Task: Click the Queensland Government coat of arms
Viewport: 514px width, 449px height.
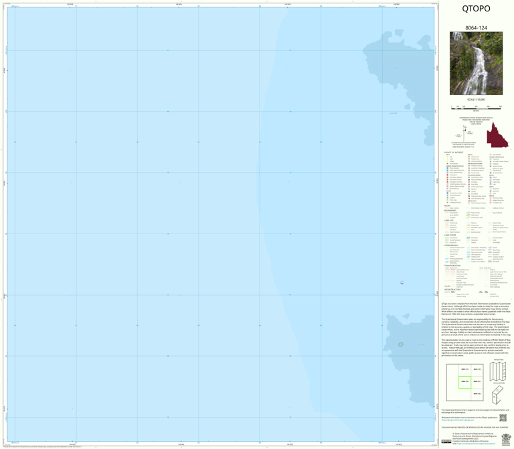Action: (506, 440)
